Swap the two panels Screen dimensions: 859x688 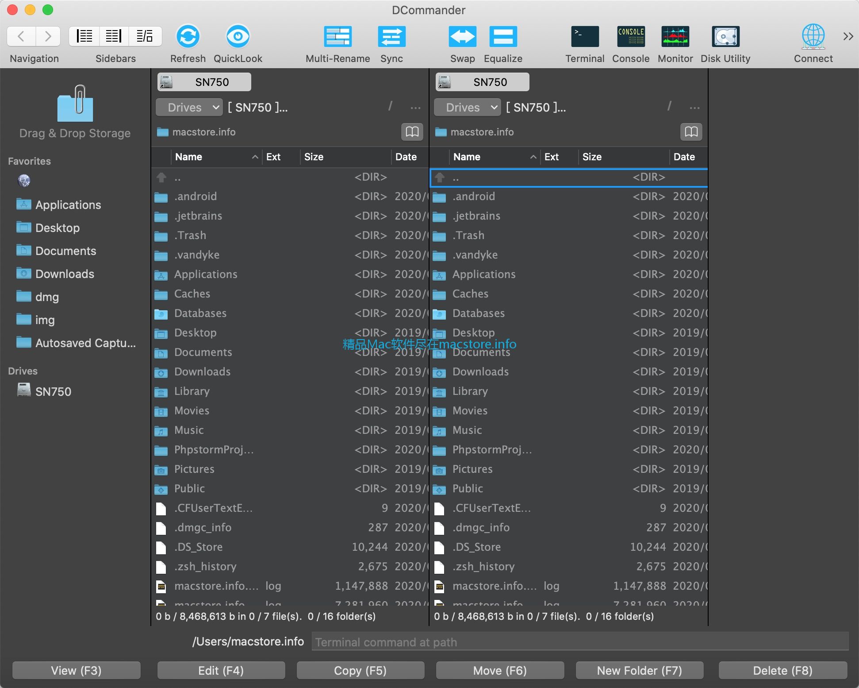pyautogui.click(x=462, y=36)
